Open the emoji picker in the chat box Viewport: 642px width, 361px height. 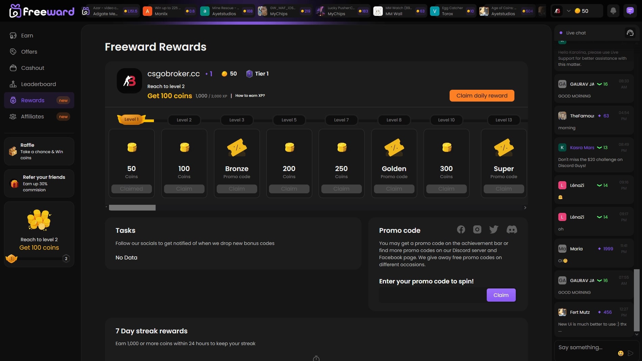(x=620, y=353)
